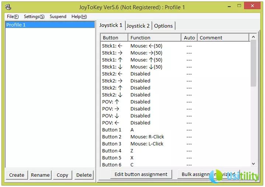
Task: Switch to the Joystick 2 tab
Action: 138,26
